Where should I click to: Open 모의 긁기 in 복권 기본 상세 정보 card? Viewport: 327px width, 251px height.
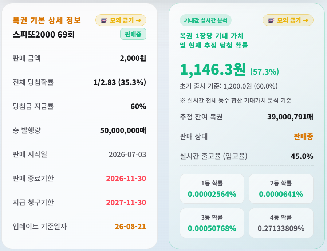point(121,20)
